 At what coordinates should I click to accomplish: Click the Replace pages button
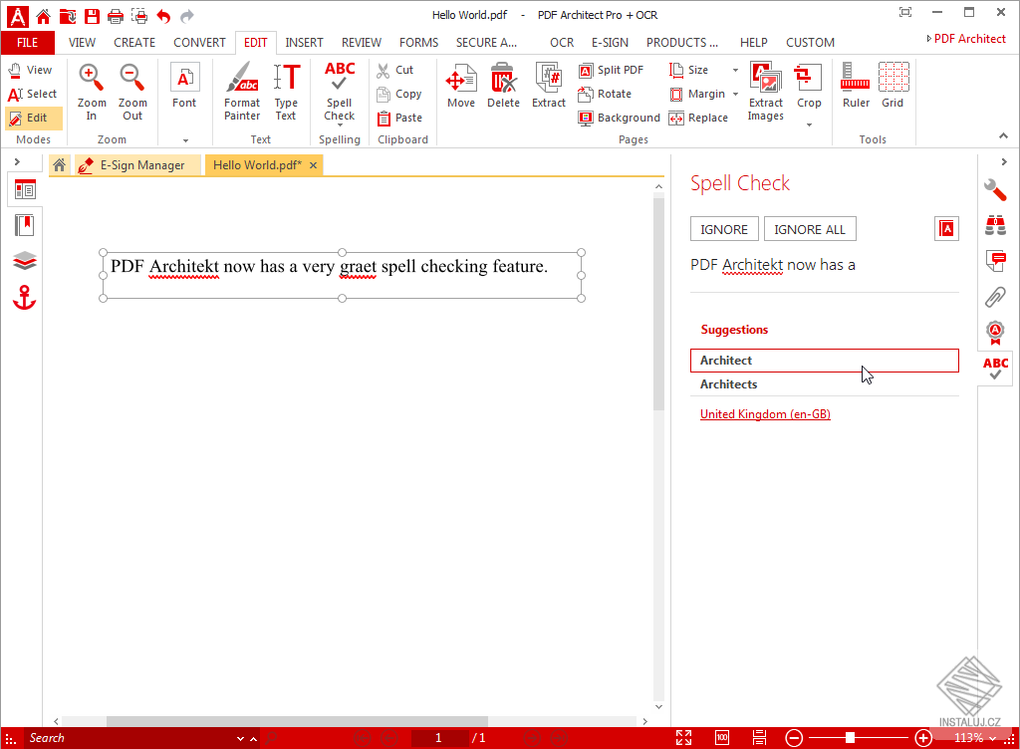[699, 118]
